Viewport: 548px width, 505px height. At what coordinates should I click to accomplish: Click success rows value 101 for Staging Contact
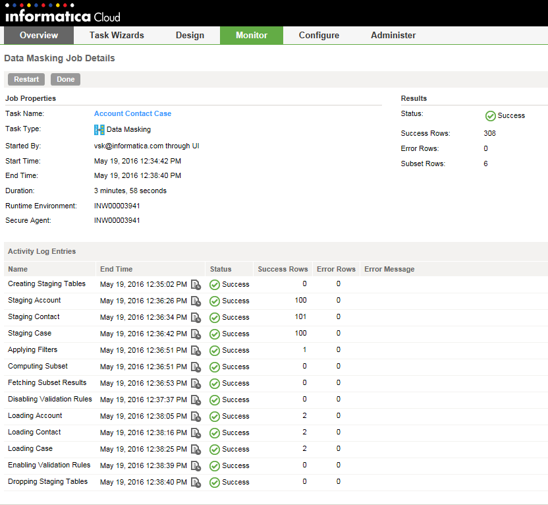point(300,317)
